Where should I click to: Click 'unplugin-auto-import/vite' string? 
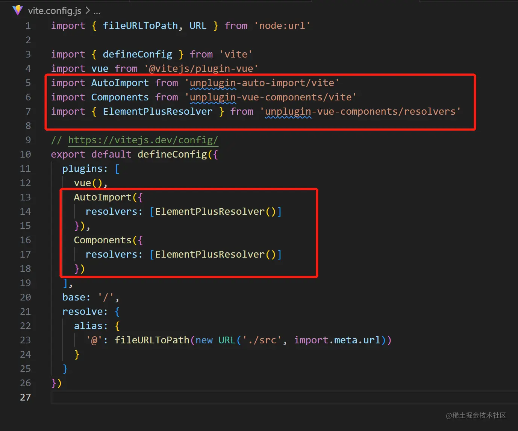pos(262,83)
